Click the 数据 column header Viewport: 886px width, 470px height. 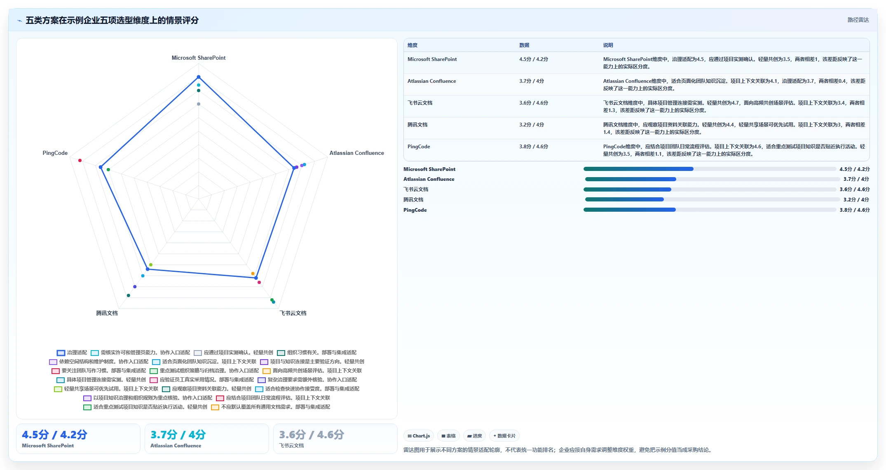(524, 45)
